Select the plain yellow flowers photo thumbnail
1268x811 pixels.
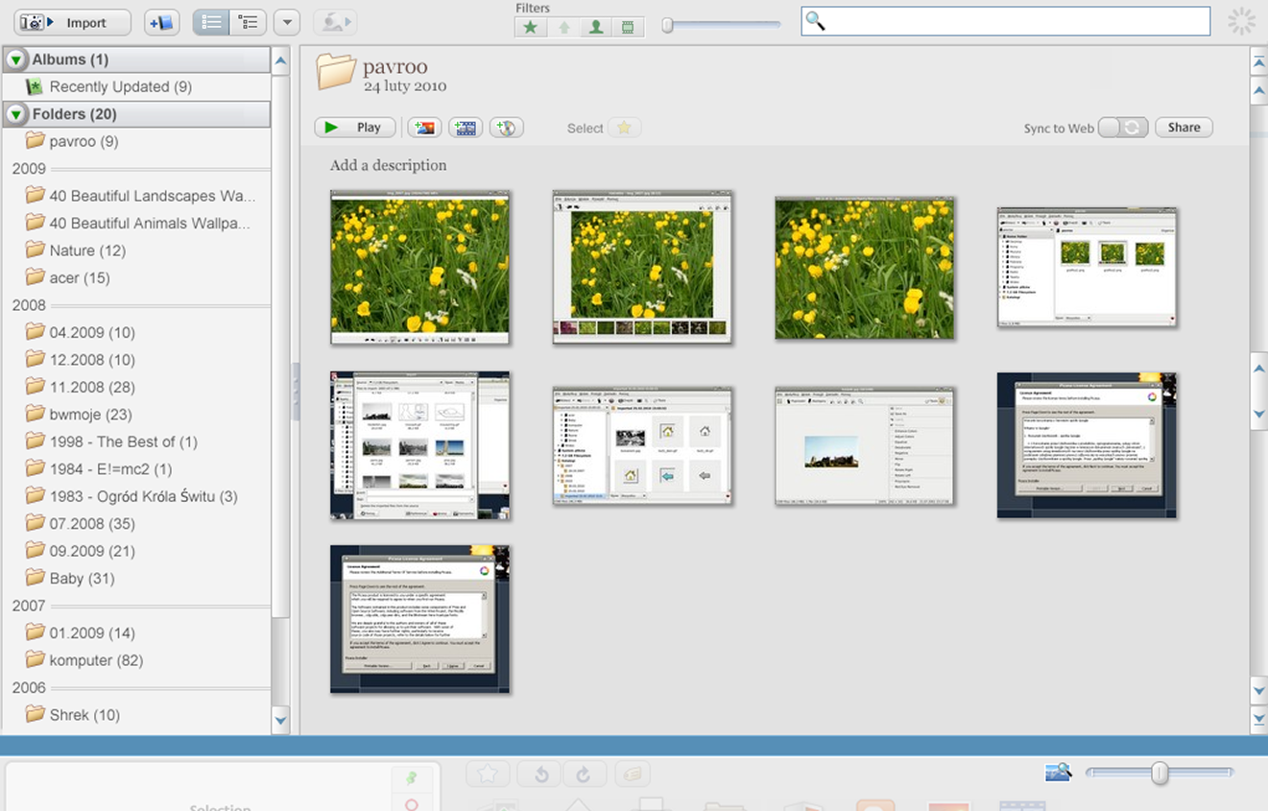865,268
